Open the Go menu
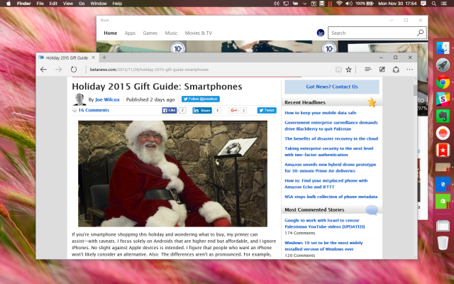 click(82, 4)
